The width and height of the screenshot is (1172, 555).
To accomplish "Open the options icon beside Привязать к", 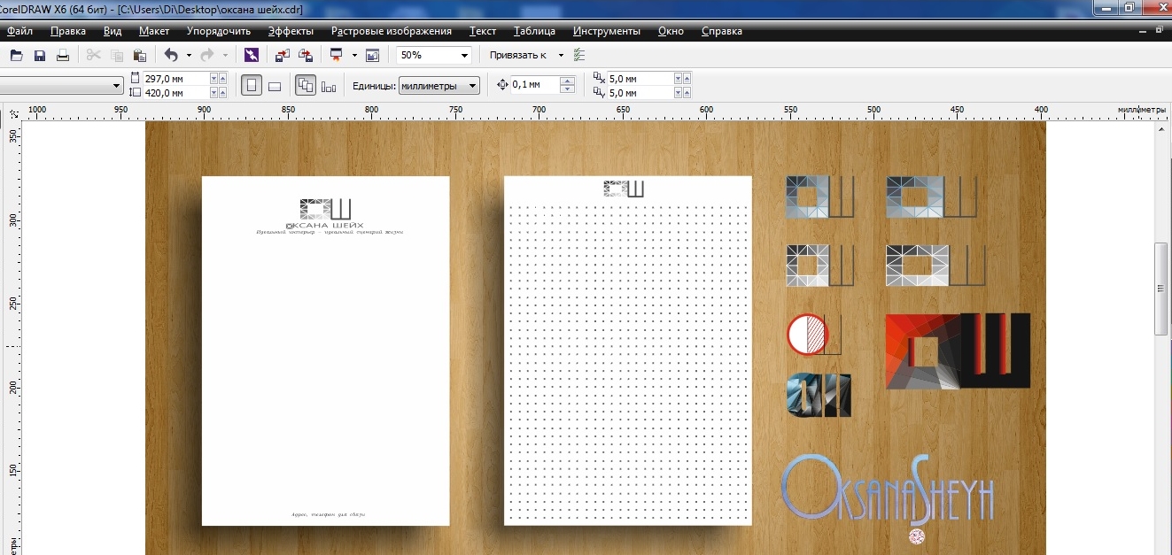I will coord(579,55).
